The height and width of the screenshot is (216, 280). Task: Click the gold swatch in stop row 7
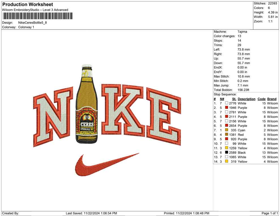coord(227,130)
